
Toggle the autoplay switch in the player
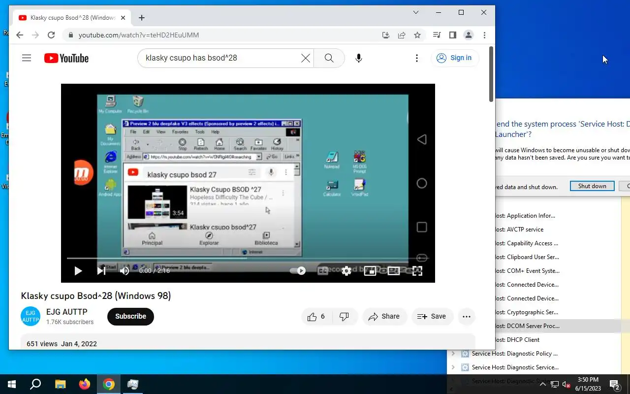coord(298,270)
